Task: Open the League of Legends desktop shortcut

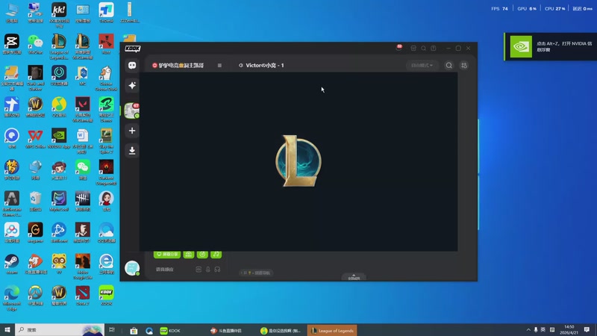Action: (x=59, y=46)
